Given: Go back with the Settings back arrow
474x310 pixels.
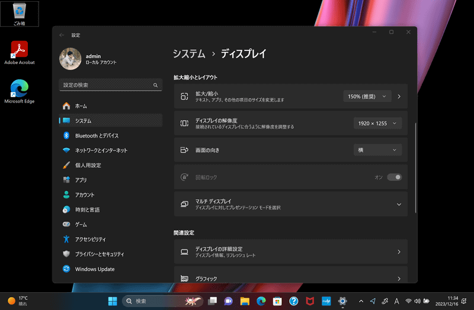Looking at the screenshot, I should [62, 35].
